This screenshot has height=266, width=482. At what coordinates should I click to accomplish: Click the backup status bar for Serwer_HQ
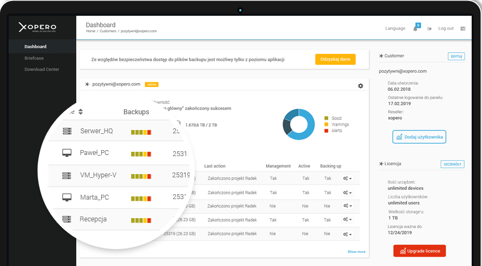tap(141, 132)
